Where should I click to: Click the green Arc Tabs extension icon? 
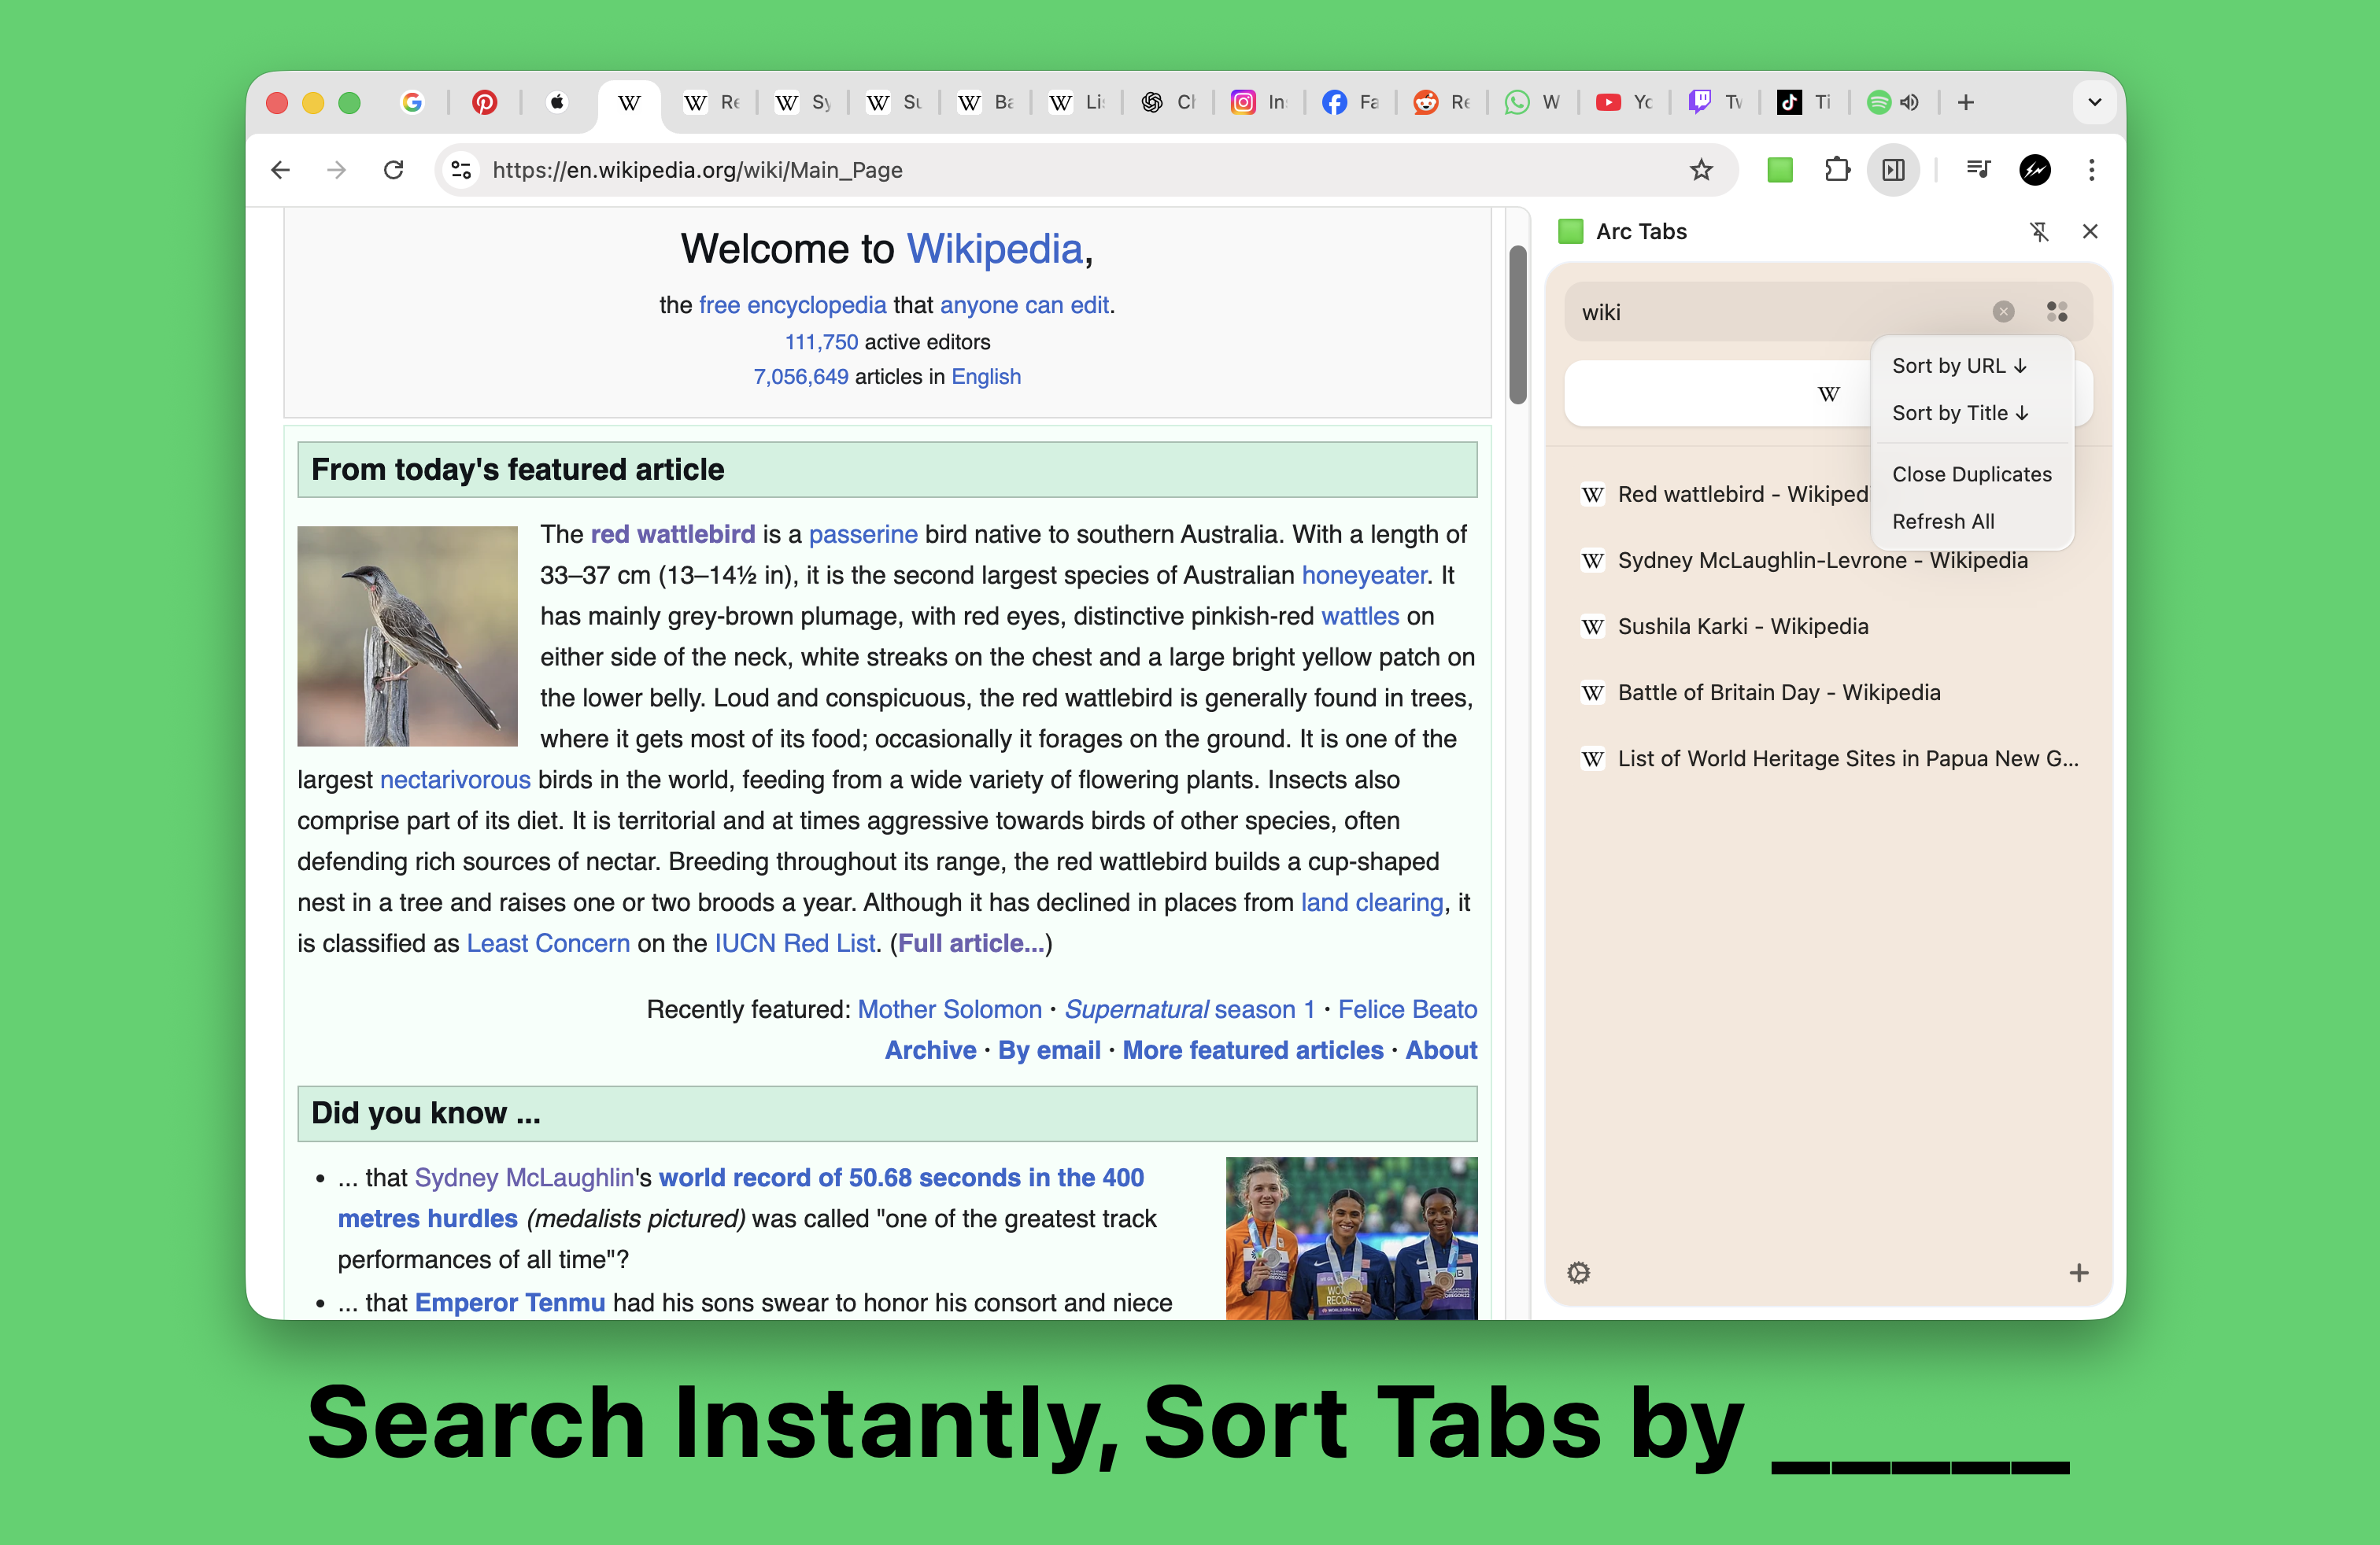pyautogui.click(x=1780, y=170)
